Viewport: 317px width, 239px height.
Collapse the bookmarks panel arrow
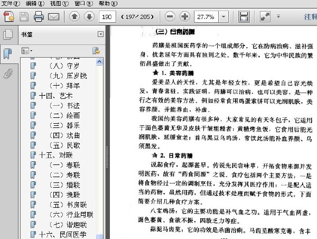coord(100,34)
